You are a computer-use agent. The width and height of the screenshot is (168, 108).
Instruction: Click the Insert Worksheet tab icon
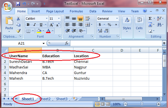(x=75, y=99)
